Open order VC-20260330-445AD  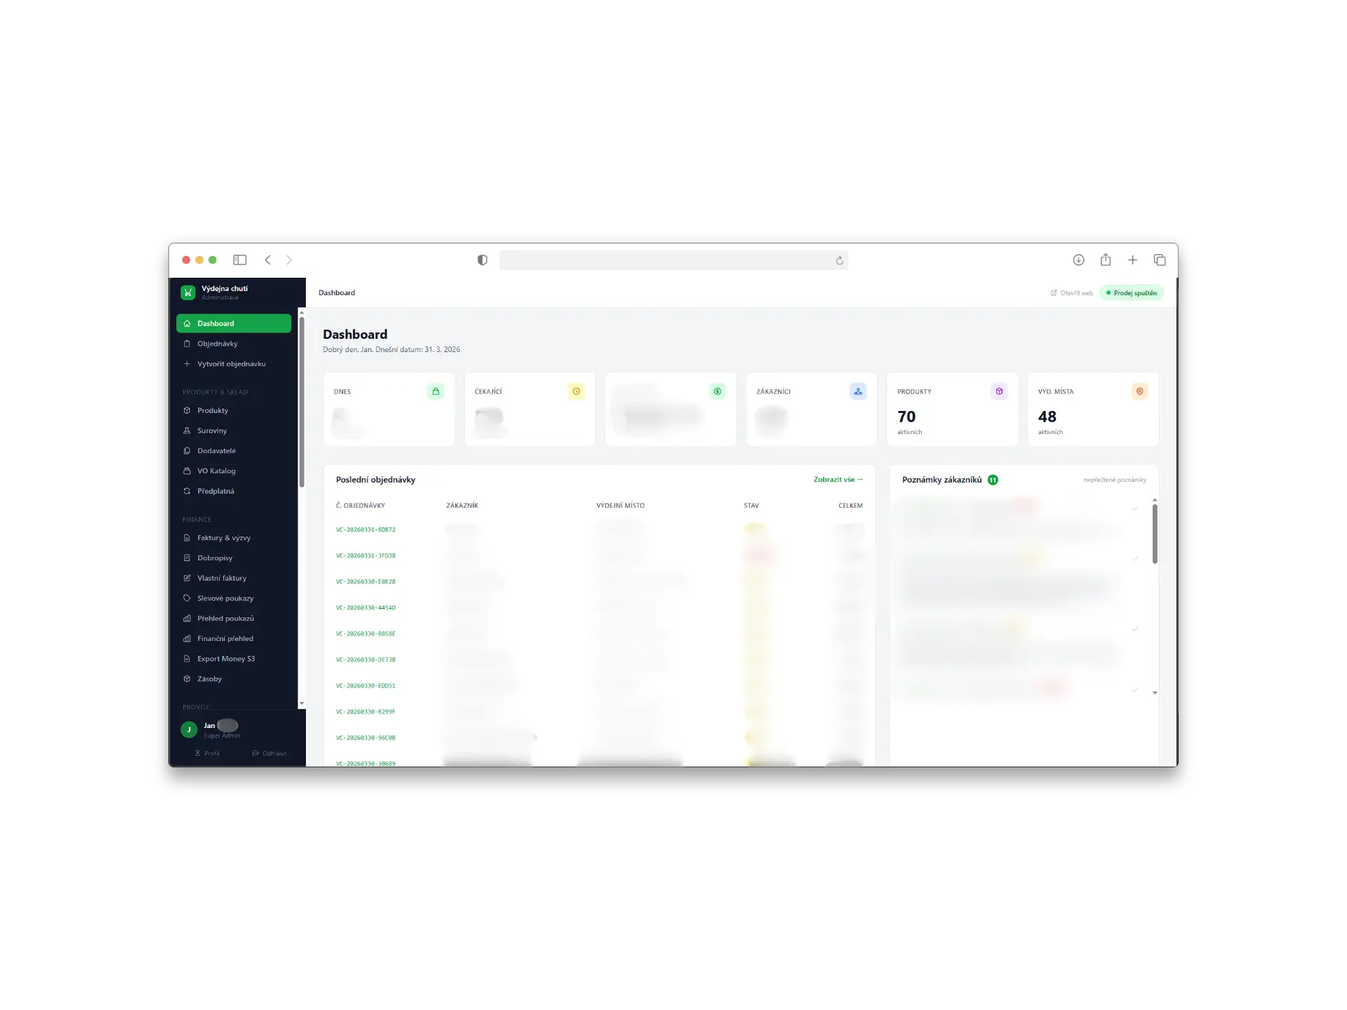(366, 608)
